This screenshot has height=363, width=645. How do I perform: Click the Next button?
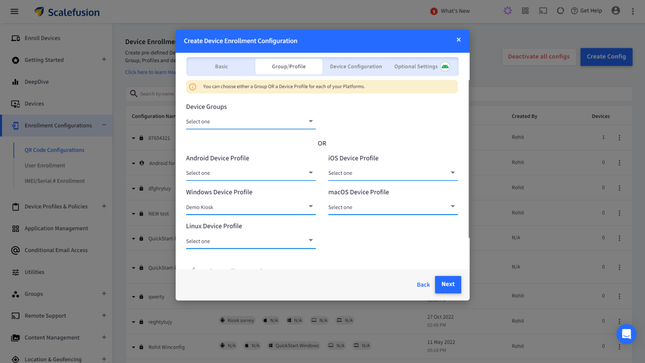(448, 284)
